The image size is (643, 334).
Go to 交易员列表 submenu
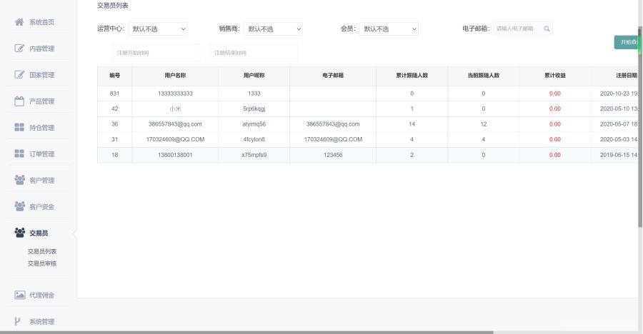[x=42, y=251]
